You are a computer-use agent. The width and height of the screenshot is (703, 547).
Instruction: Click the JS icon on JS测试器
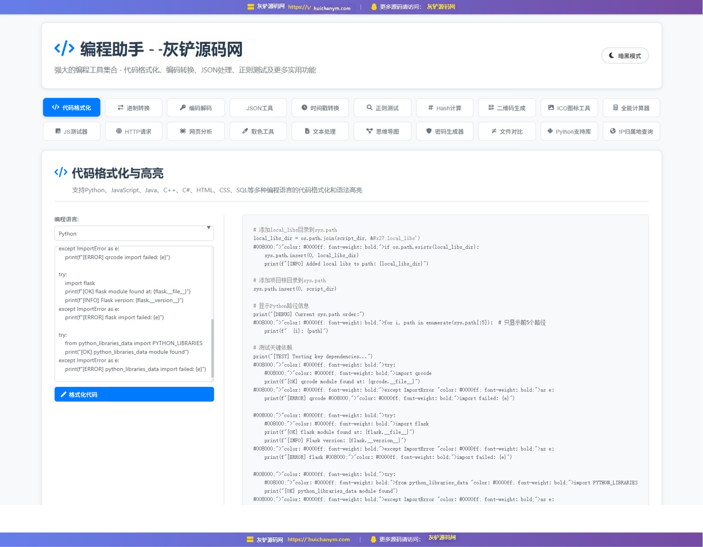tap(58, 131)
